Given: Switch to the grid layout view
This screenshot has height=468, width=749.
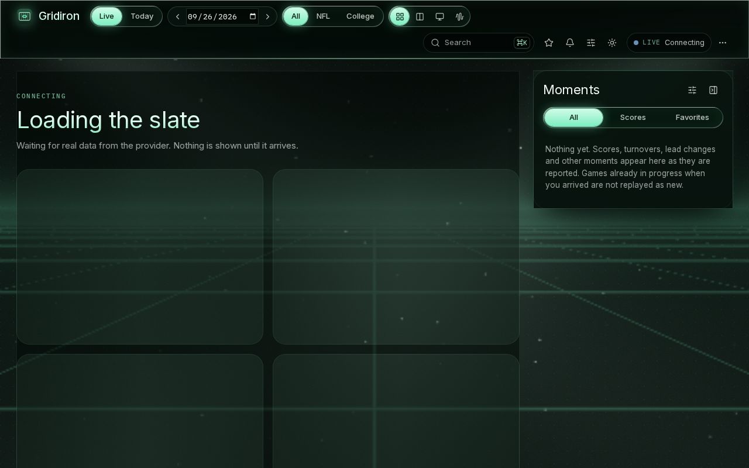Looking at the screenshot, I should click(400, 16).
